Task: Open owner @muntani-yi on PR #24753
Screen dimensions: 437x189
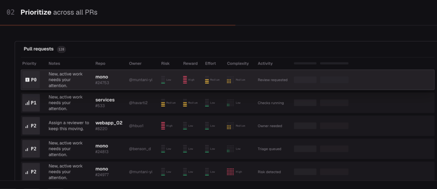Action: [x=140, y=80]
